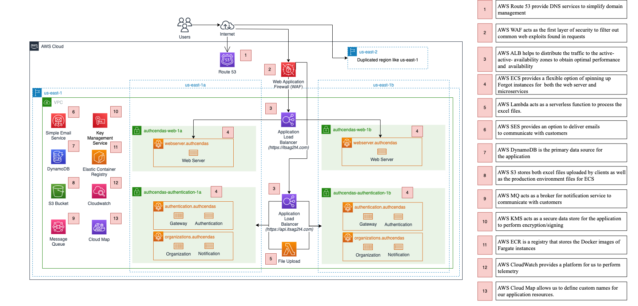Click the Internet cloud icon
Viewport: 638px width, 306px height.
point(227,25)
